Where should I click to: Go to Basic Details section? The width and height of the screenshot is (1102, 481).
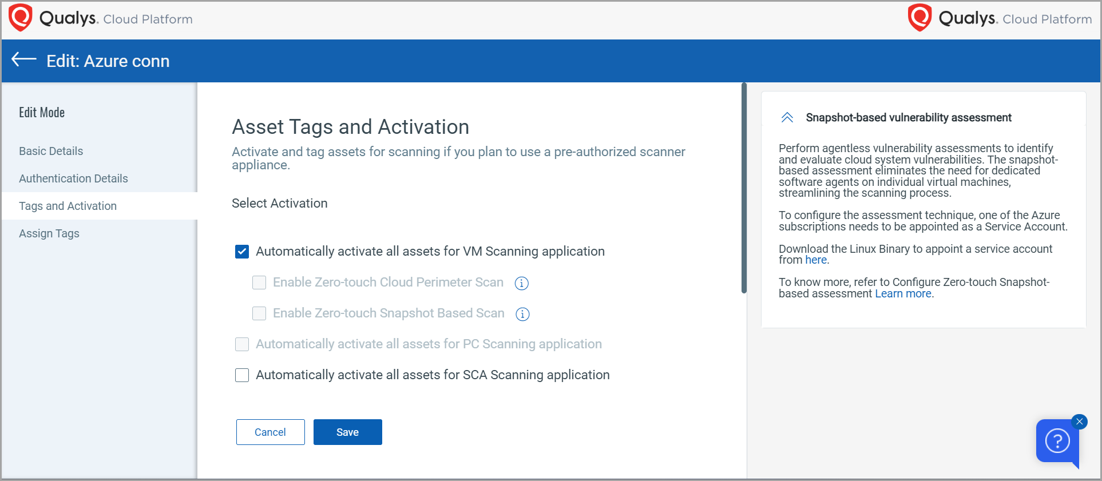pyautogui.click(x=51, y=151)
